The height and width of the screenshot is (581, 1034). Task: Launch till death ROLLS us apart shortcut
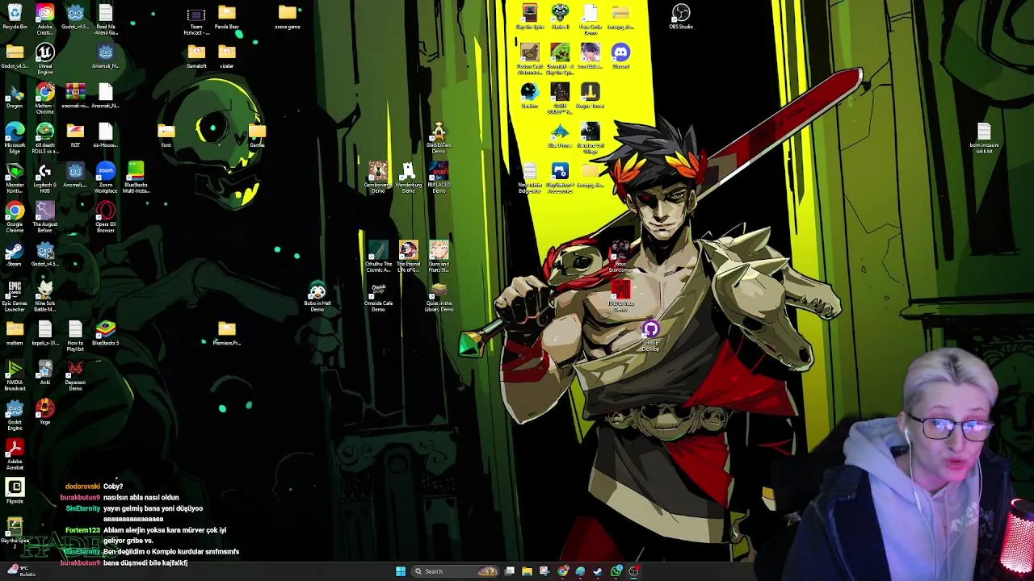44,138
